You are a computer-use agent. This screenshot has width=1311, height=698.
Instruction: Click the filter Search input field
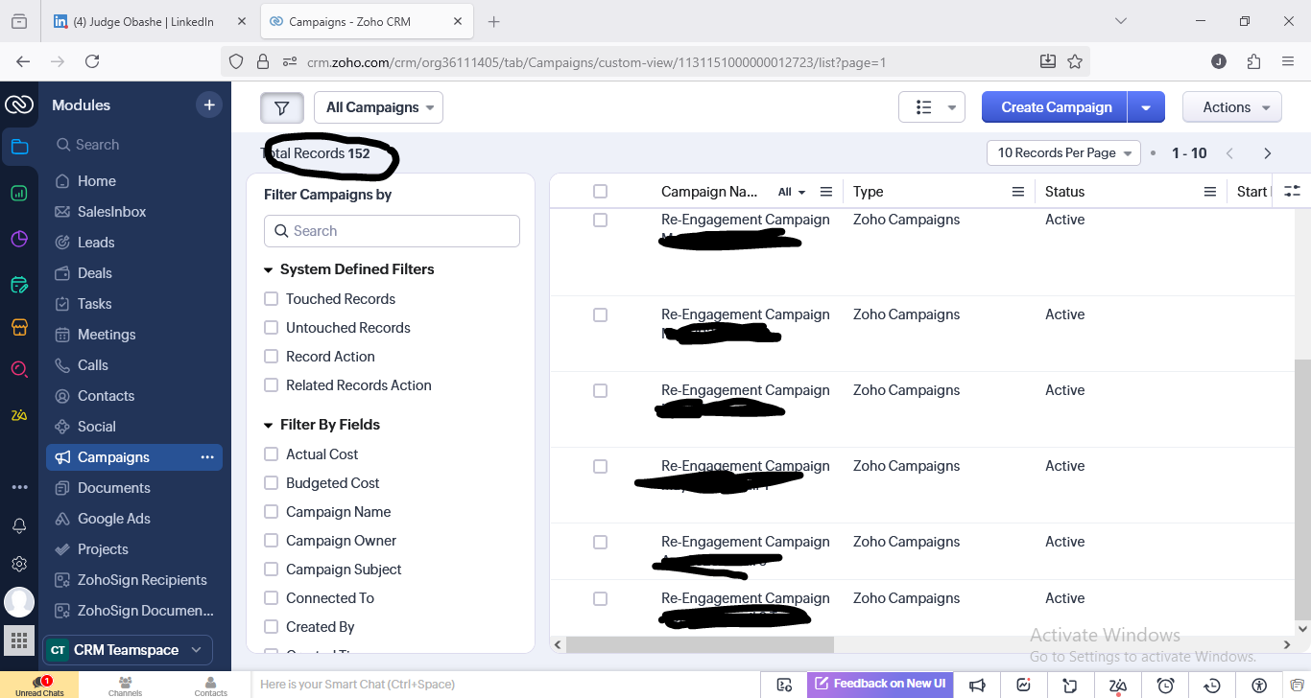click(392, 231)
